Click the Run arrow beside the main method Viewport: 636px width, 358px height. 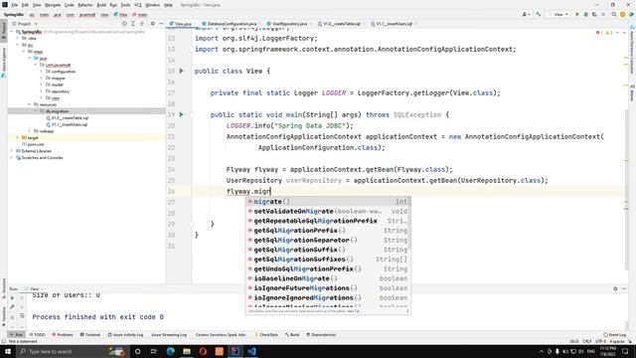(x=181, y=115)
